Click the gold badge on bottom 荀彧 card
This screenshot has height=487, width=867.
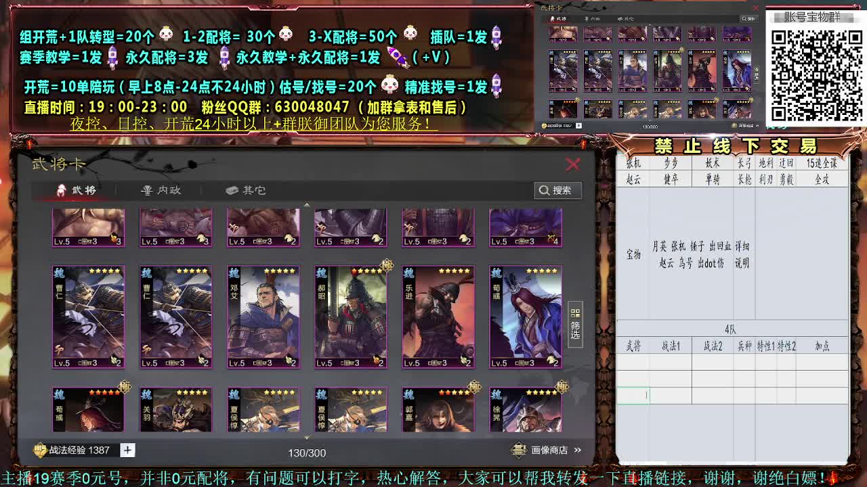tap(125, 387)
